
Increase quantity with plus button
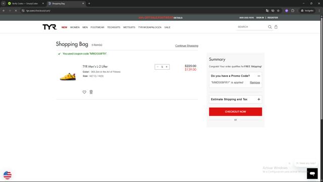(167, 67)
